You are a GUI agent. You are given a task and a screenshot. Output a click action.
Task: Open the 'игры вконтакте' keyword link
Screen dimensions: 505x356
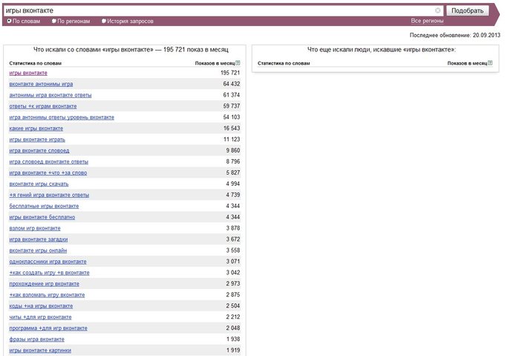(x=28, y=73)
